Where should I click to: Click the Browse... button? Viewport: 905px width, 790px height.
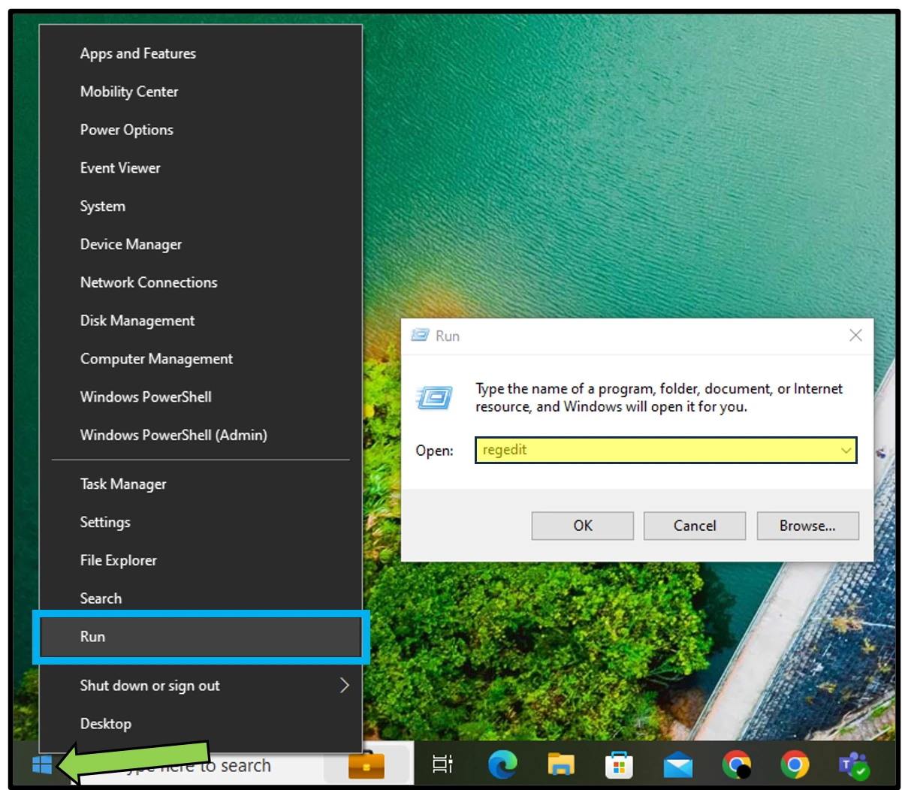807,526
